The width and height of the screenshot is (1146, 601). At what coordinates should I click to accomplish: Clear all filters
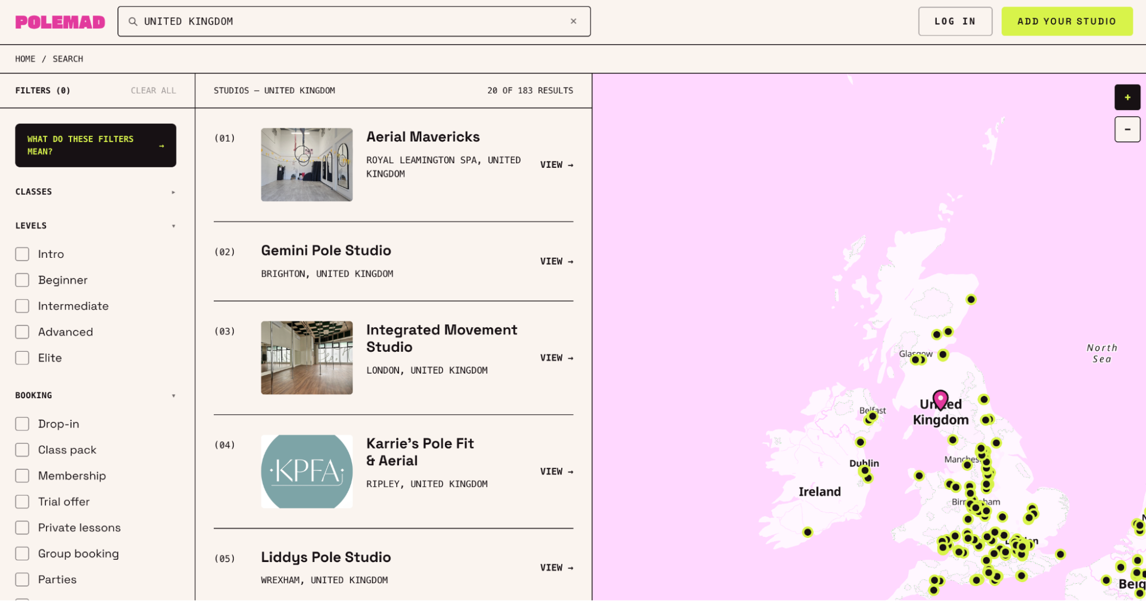click(x=153, y=91)
